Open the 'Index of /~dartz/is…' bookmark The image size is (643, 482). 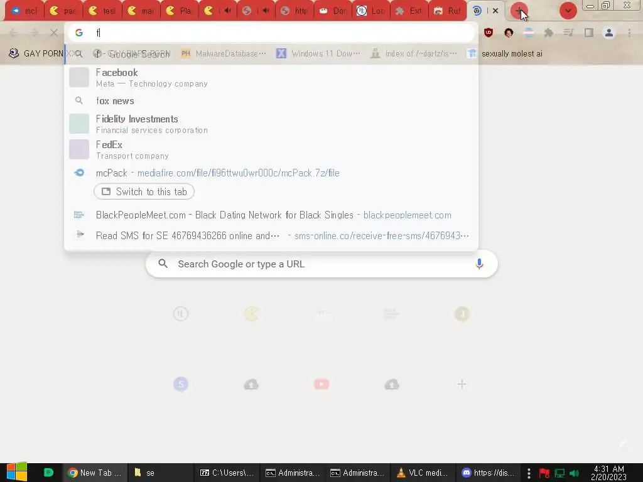pyautogui.click(x=414, y=54)
